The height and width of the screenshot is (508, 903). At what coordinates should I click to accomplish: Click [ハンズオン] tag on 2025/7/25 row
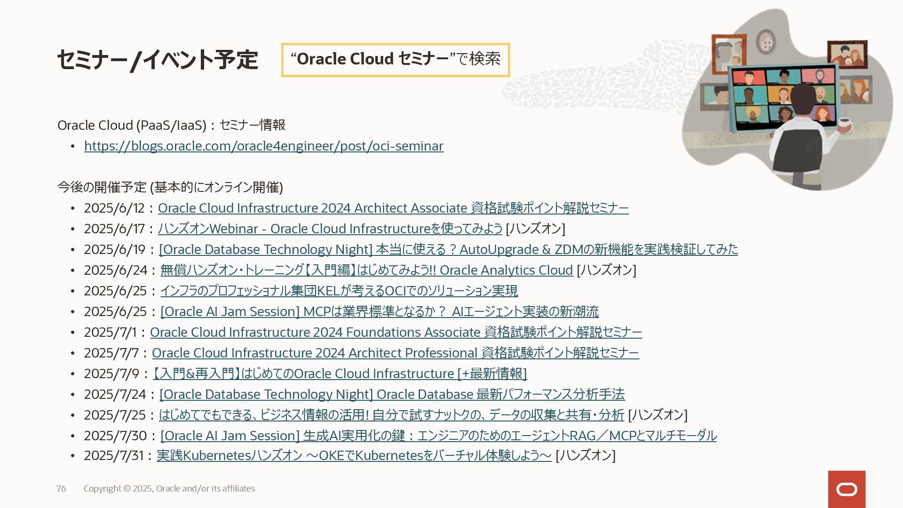click(x=657, y=415)
